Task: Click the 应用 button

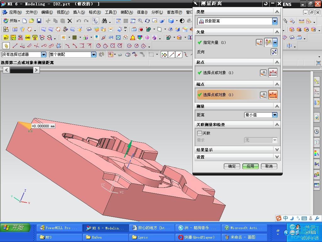Action: tap(250, 166)
